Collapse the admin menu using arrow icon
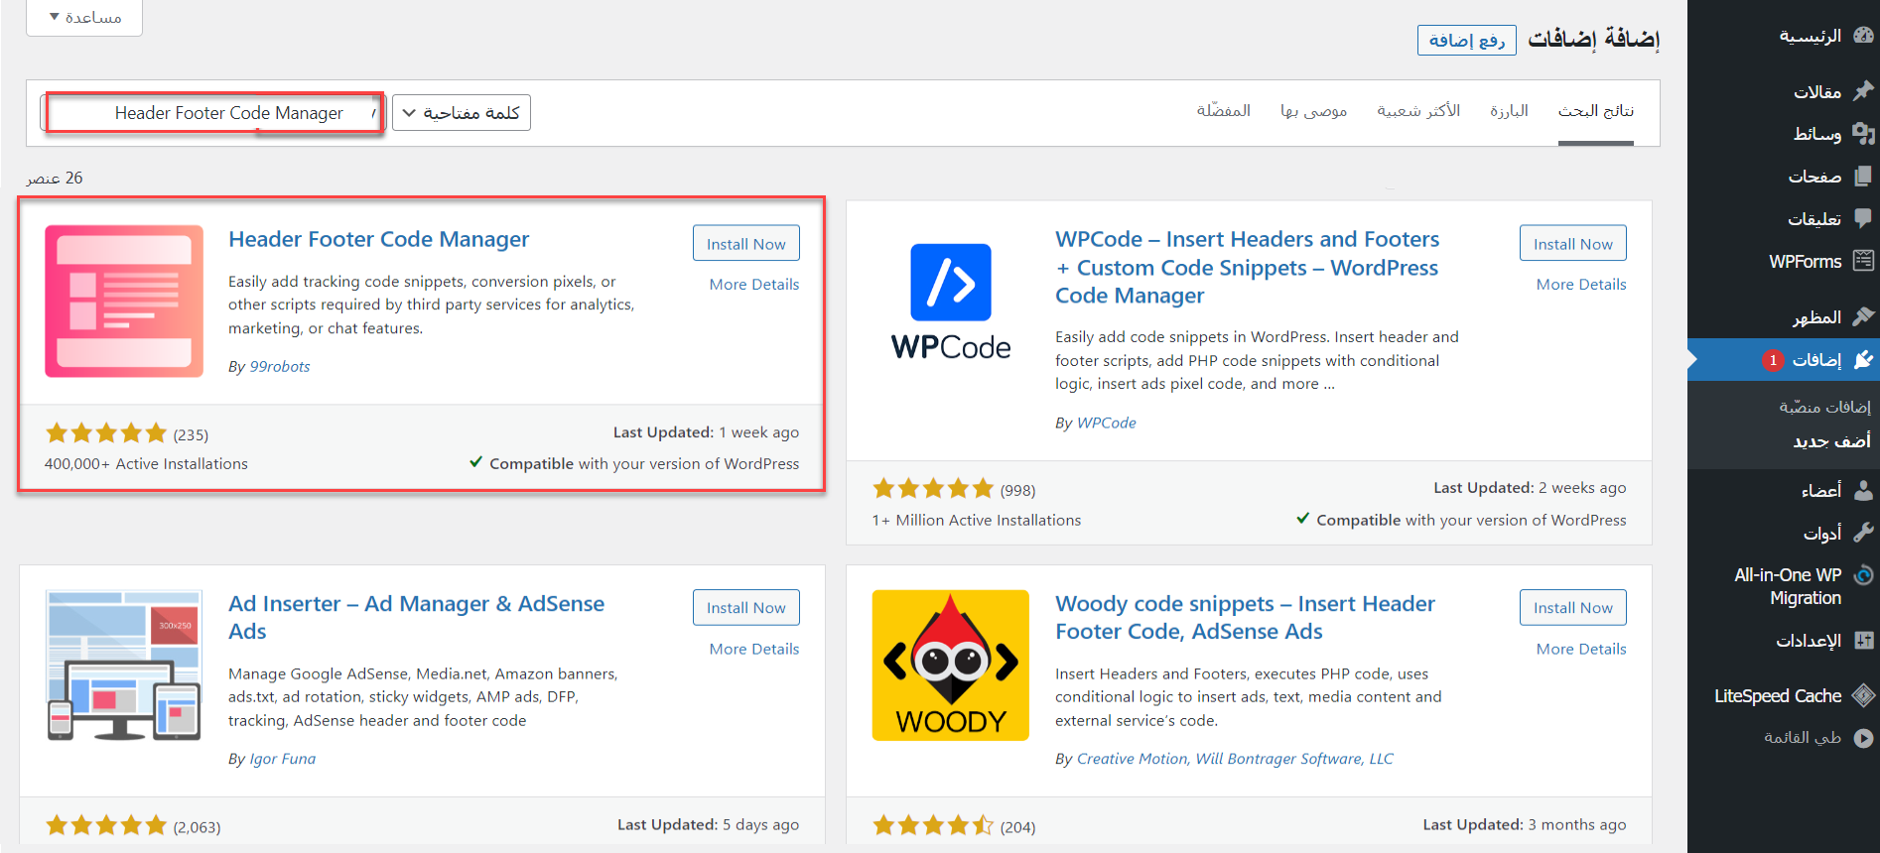1880x853 pixels. click(1863, 738)
